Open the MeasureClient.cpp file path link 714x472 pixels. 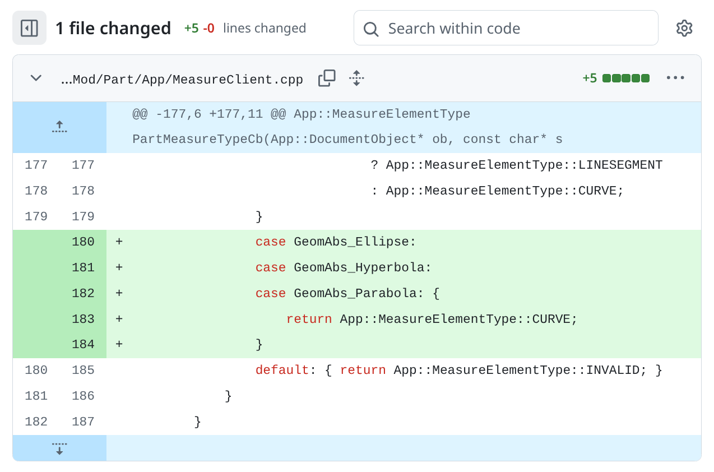tap(182, 80)
